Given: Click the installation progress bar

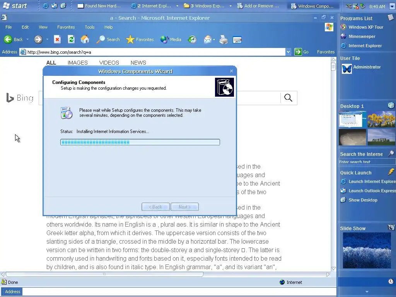Looking at the screenshot, I should pos(140,142).
